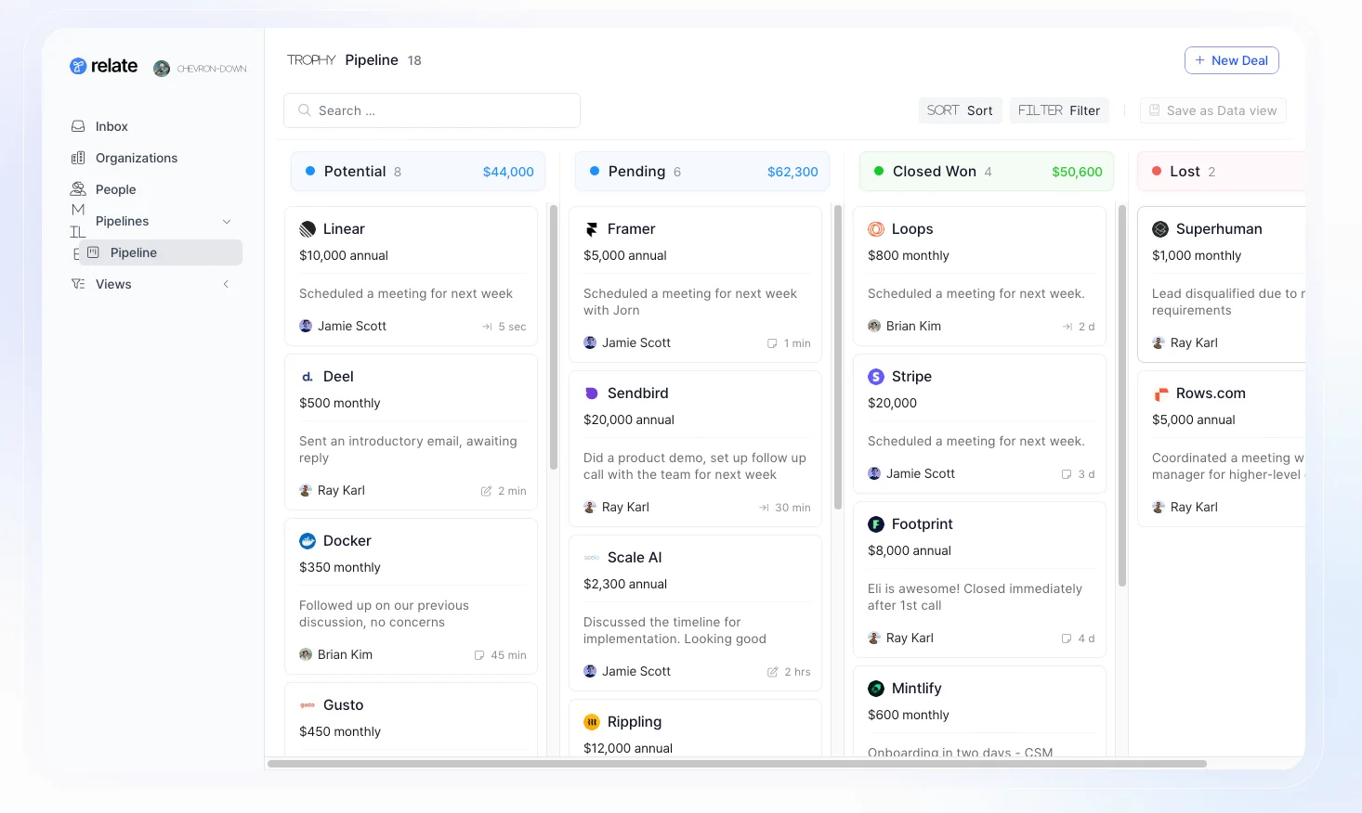Select the Pipeline item under Pipelines

(134, 252)
